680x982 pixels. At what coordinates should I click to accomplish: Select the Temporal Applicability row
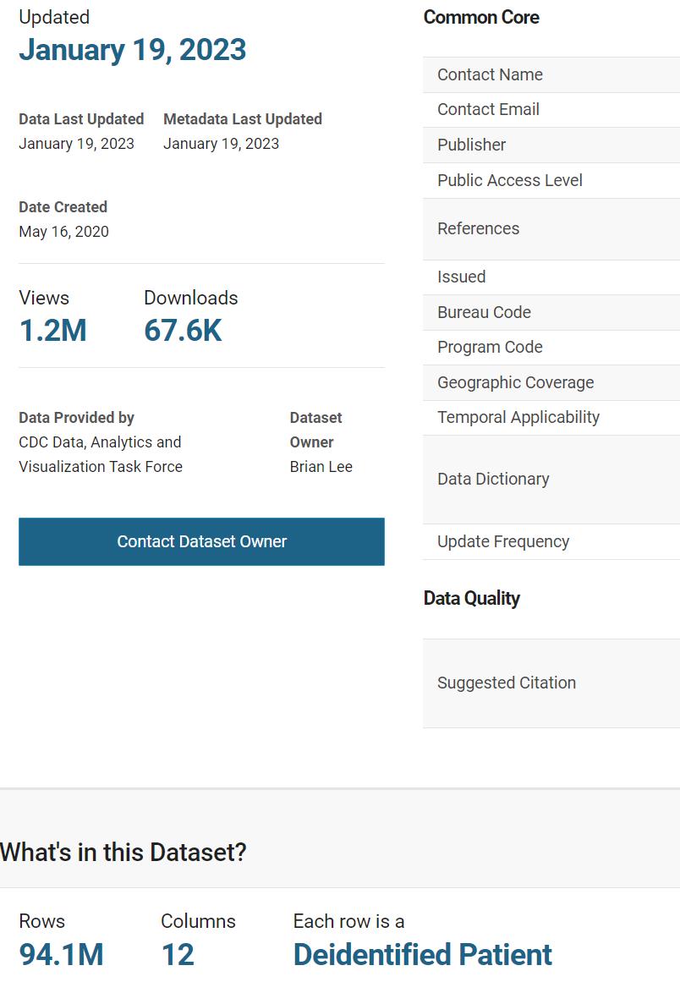pos(518,417)
